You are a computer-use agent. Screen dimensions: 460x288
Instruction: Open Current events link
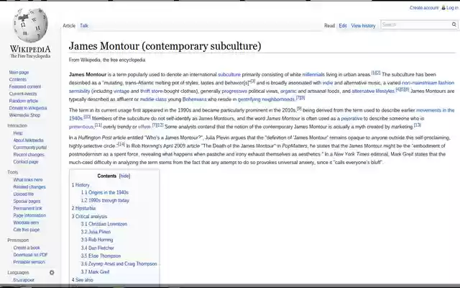point(23,94)
